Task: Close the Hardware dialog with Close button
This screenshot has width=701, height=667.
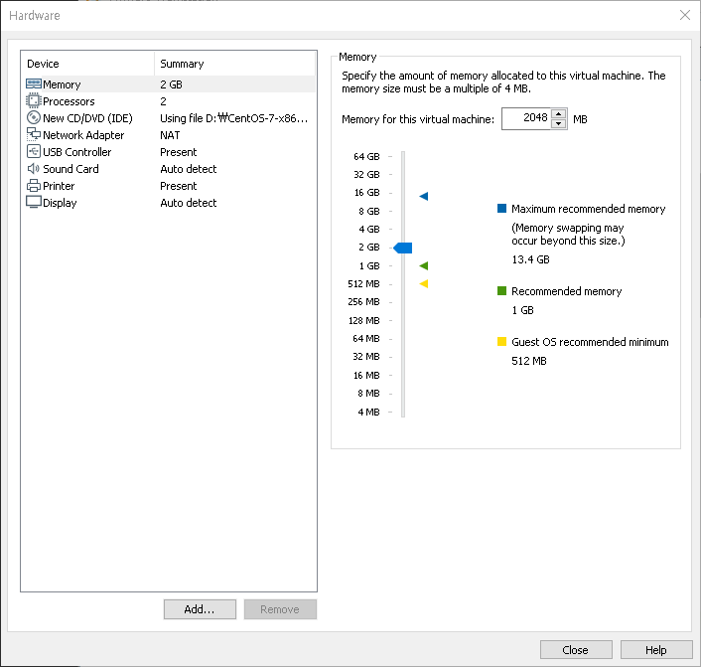Action: 576,649
